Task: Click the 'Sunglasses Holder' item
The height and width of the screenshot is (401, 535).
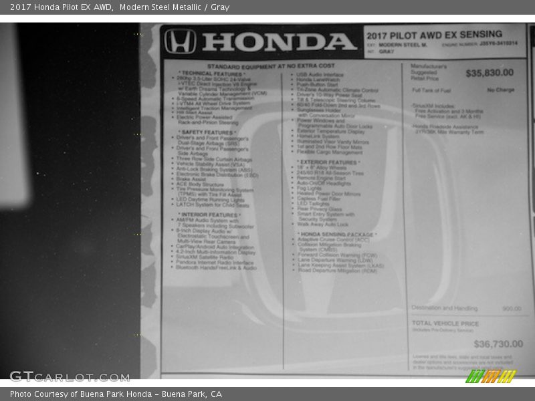Action: click(319, 110)
